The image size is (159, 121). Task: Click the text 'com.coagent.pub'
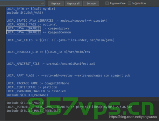pos(117,75)
